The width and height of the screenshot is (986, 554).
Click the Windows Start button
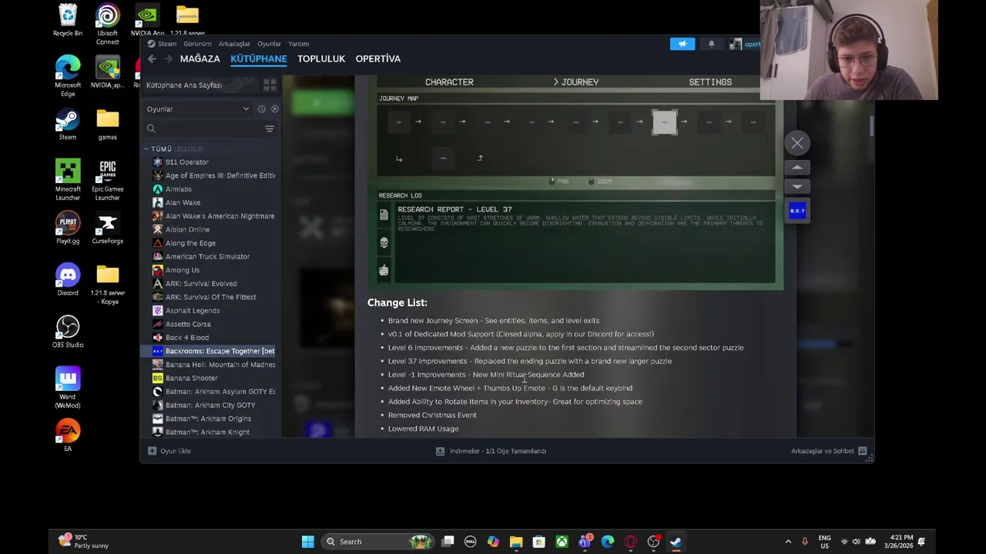(307, 542)
